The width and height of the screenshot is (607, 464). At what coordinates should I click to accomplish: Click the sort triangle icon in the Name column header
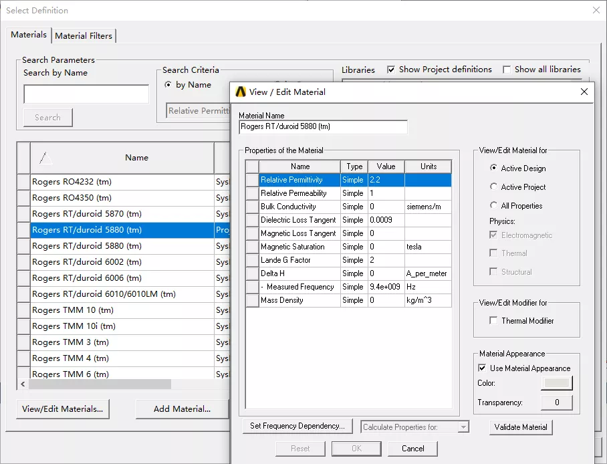pos(45,158)
